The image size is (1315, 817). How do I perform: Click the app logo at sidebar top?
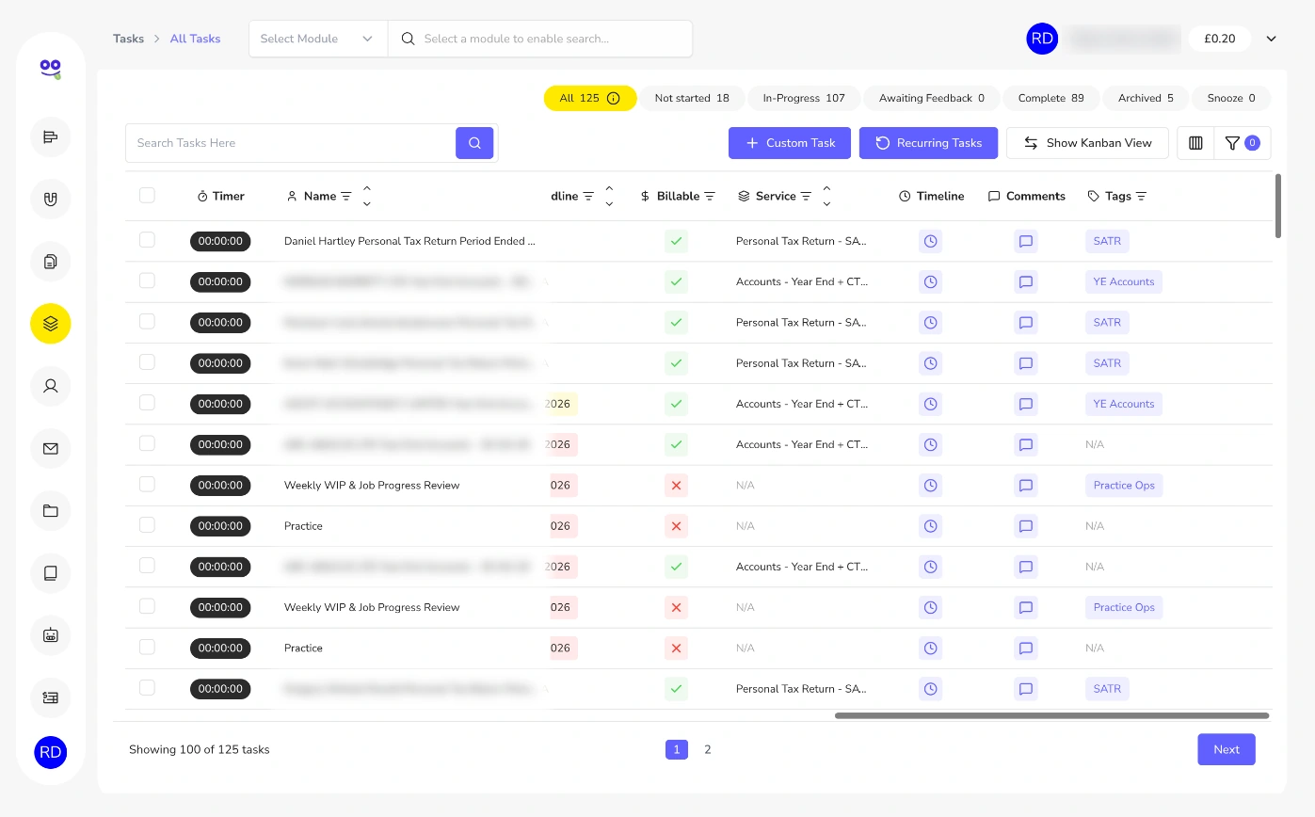pyautogui.click(x=51, y=68)
